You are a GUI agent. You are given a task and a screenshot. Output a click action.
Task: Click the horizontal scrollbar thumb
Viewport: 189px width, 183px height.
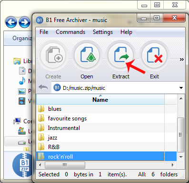pos(65,165)
